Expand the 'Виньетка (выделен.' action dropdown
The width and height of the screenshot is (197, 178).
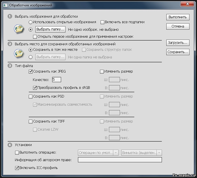(141, 152)
